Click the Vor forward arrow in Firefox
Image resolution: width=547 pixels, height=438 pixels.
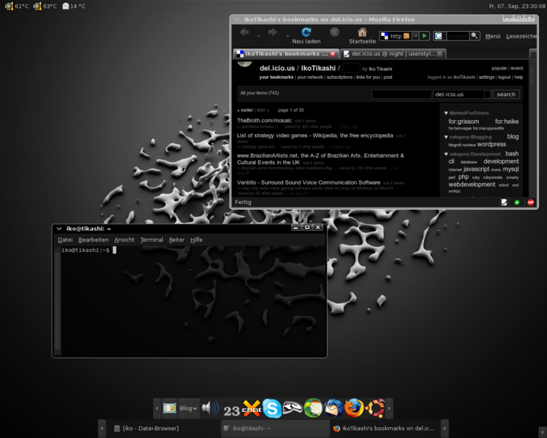click(x=273, y=33)
